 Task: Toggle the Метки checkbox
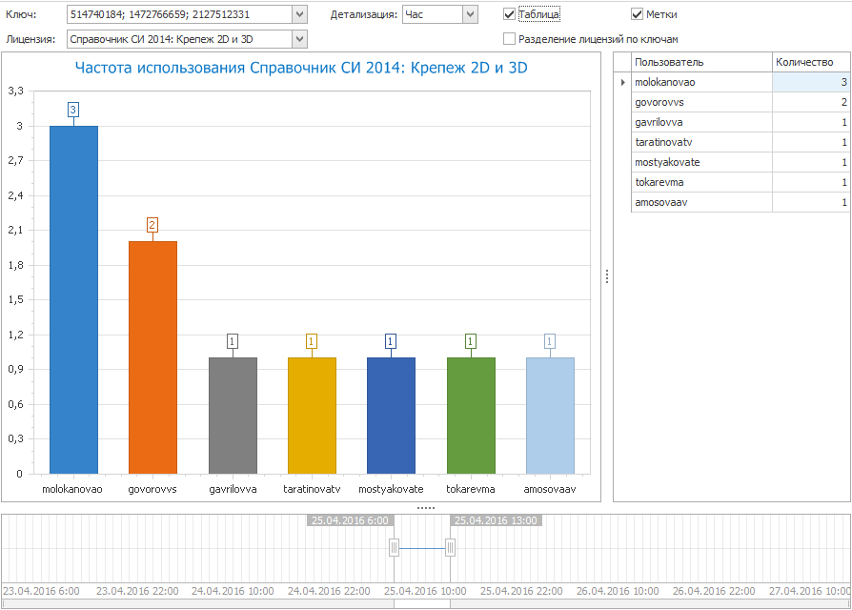[x=638, y=14]
